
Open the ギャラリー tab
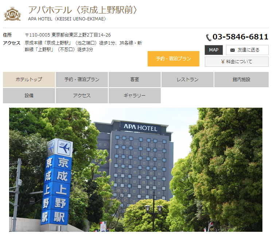134,96
